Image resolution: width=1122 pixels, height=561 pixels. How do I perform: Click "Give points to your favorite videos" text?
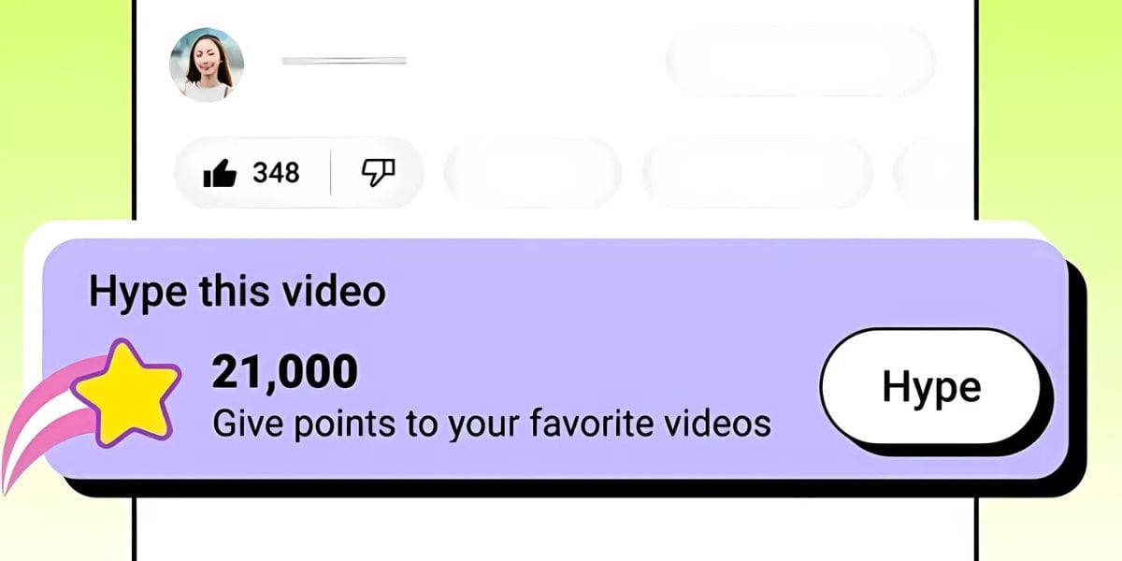[492, 424]
